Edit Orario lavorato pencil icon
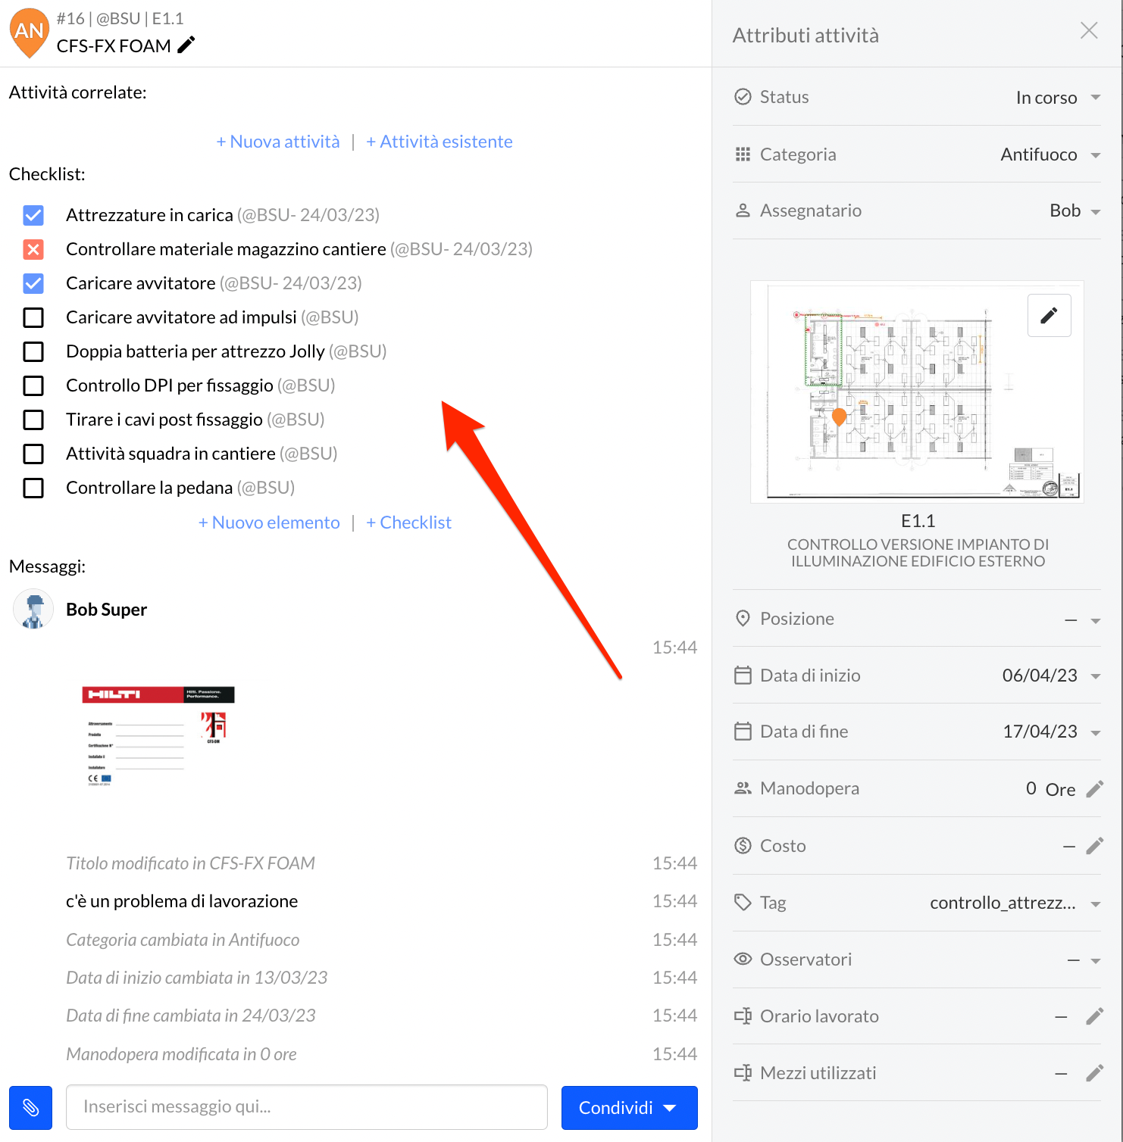 click(x=1094, y=1016)
